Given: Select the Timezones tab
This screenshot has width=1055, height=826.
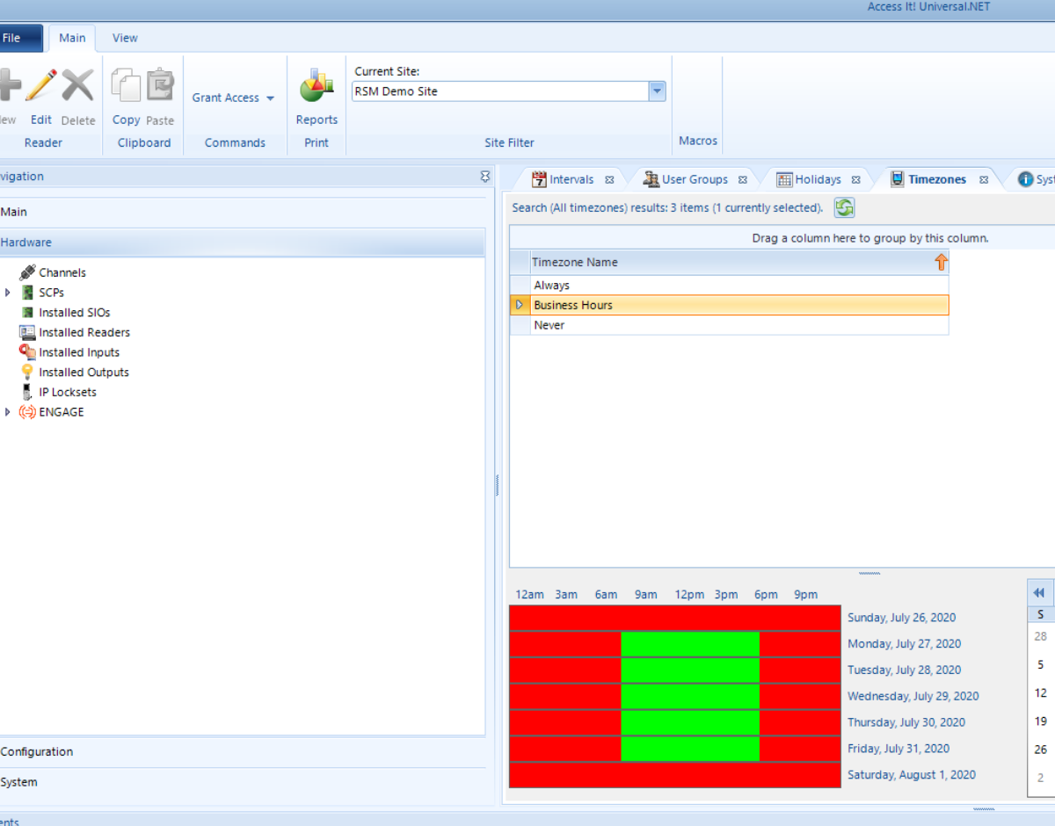Looking at the screenshot, I should (x=937, y=179).
